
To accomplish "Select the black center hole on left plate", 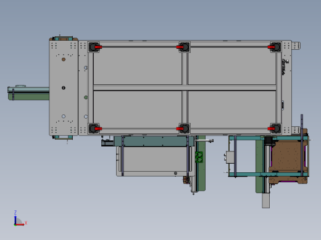I will pyautogui.click(x=64, y=88).
